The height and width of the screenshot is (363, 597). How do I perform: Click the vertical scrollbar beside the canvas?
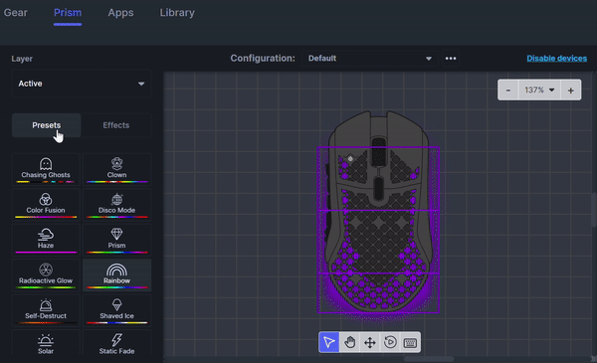[594, 210]
